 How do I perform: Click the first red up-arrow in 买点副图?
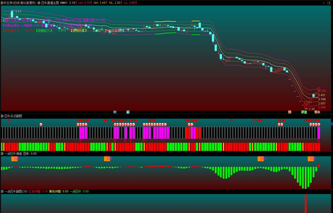9,121
